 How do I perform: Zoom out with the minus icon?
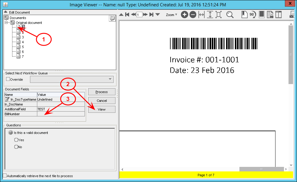tap(193, 15)
